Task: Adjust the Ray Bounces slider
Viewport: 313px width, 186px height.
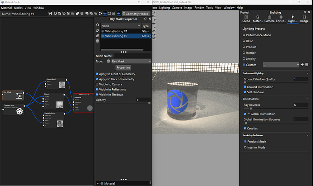Action: point(251,109)
